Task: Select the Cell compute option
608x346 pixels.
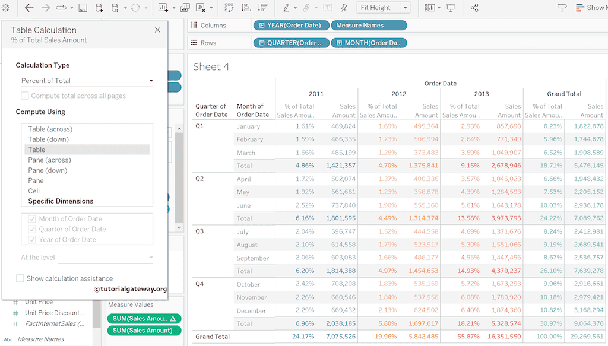Action: (x=87, y=191)
